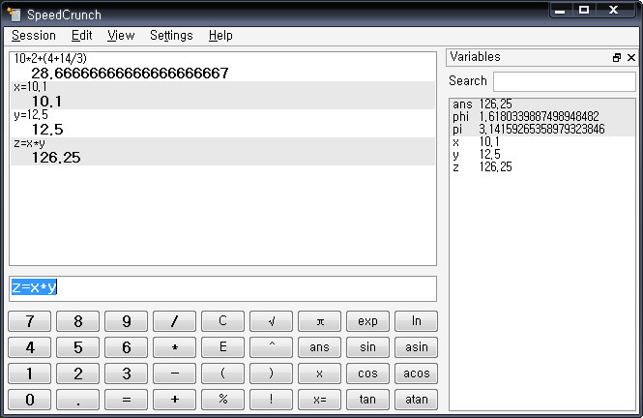
Task: Click keypad digit 3
Action: click(127, 373)
